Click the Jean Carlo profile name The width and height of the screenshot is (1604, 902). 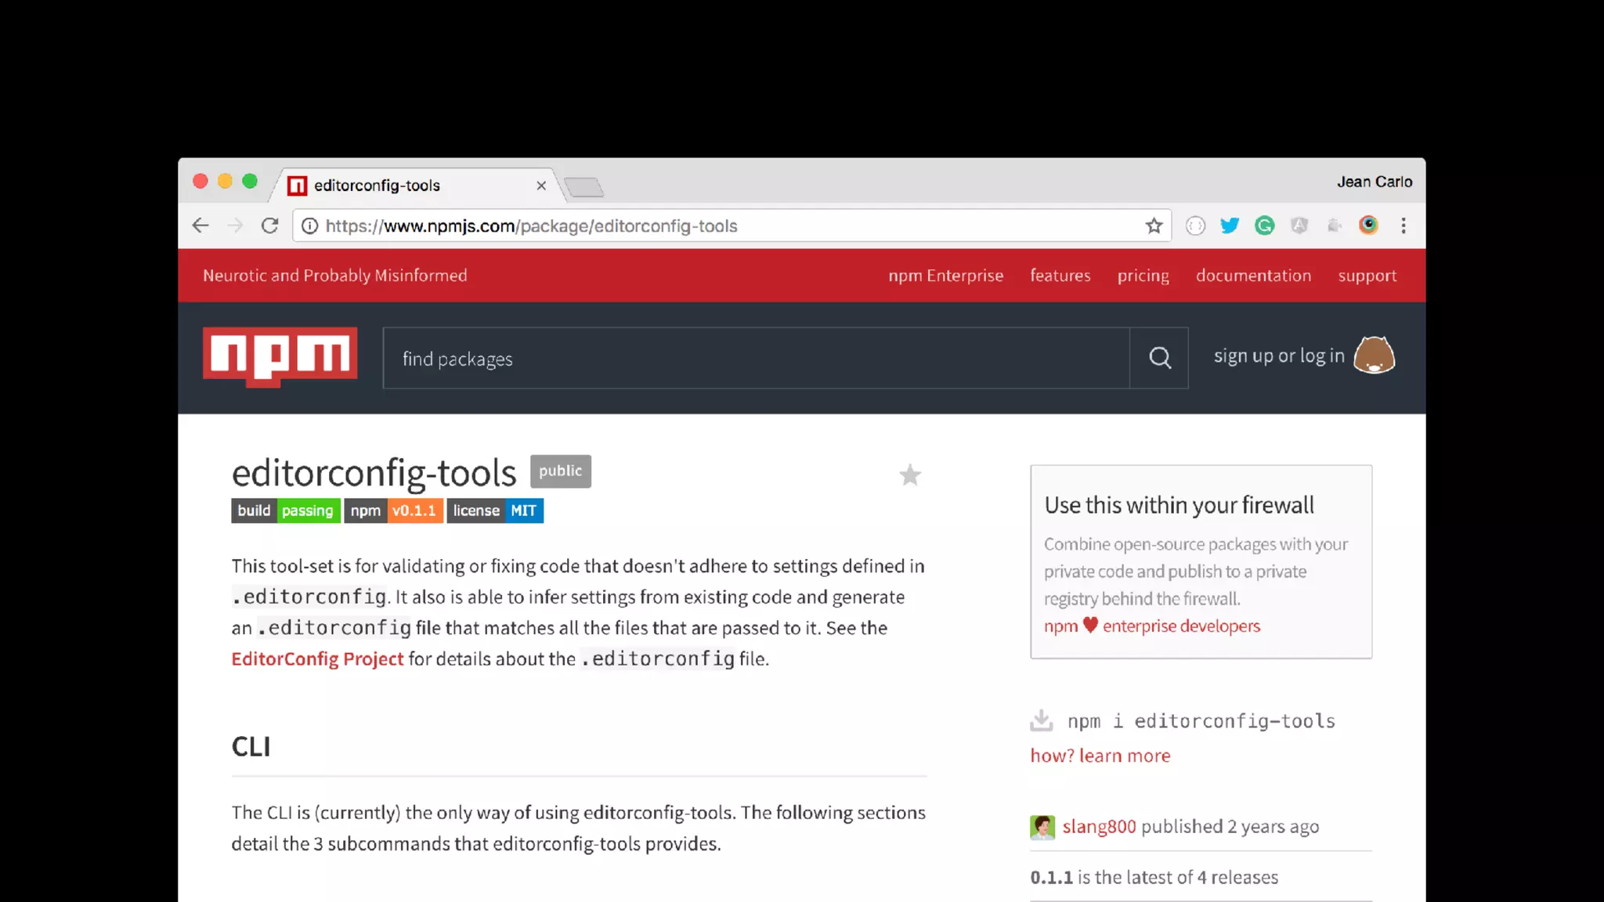pos(1375,182)
